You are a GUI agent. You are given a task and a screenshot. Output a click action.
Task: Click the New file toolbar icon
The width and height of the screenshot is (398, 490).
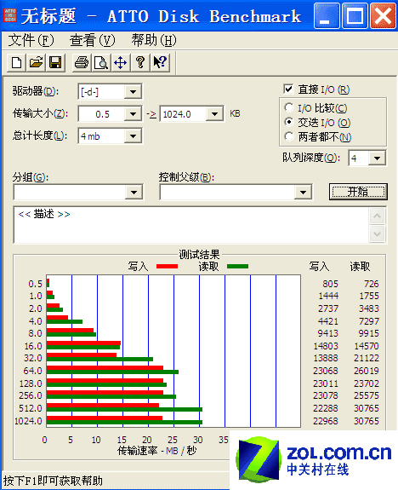point(16,62)
